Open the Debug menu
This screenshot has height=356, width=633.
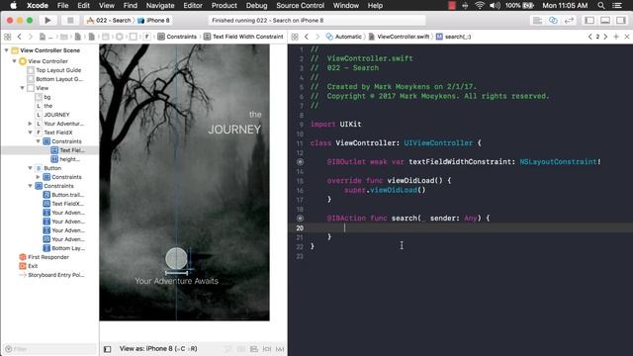coord(256,6)
